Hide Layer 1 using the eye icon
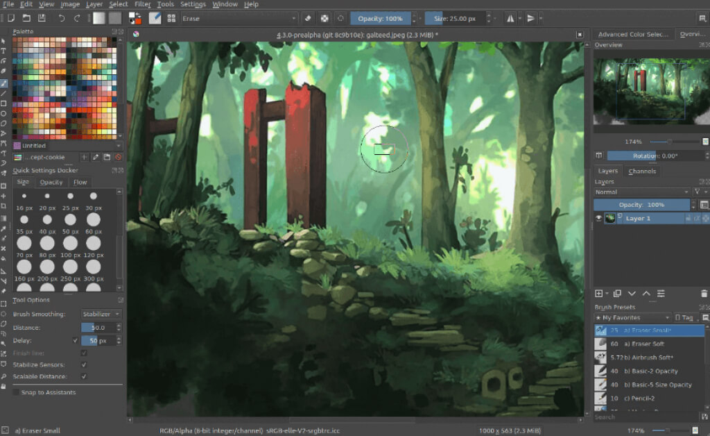Image resolution: width=710 pixels, height=436 pixels. pyautogui.click(x=600, y=218)
